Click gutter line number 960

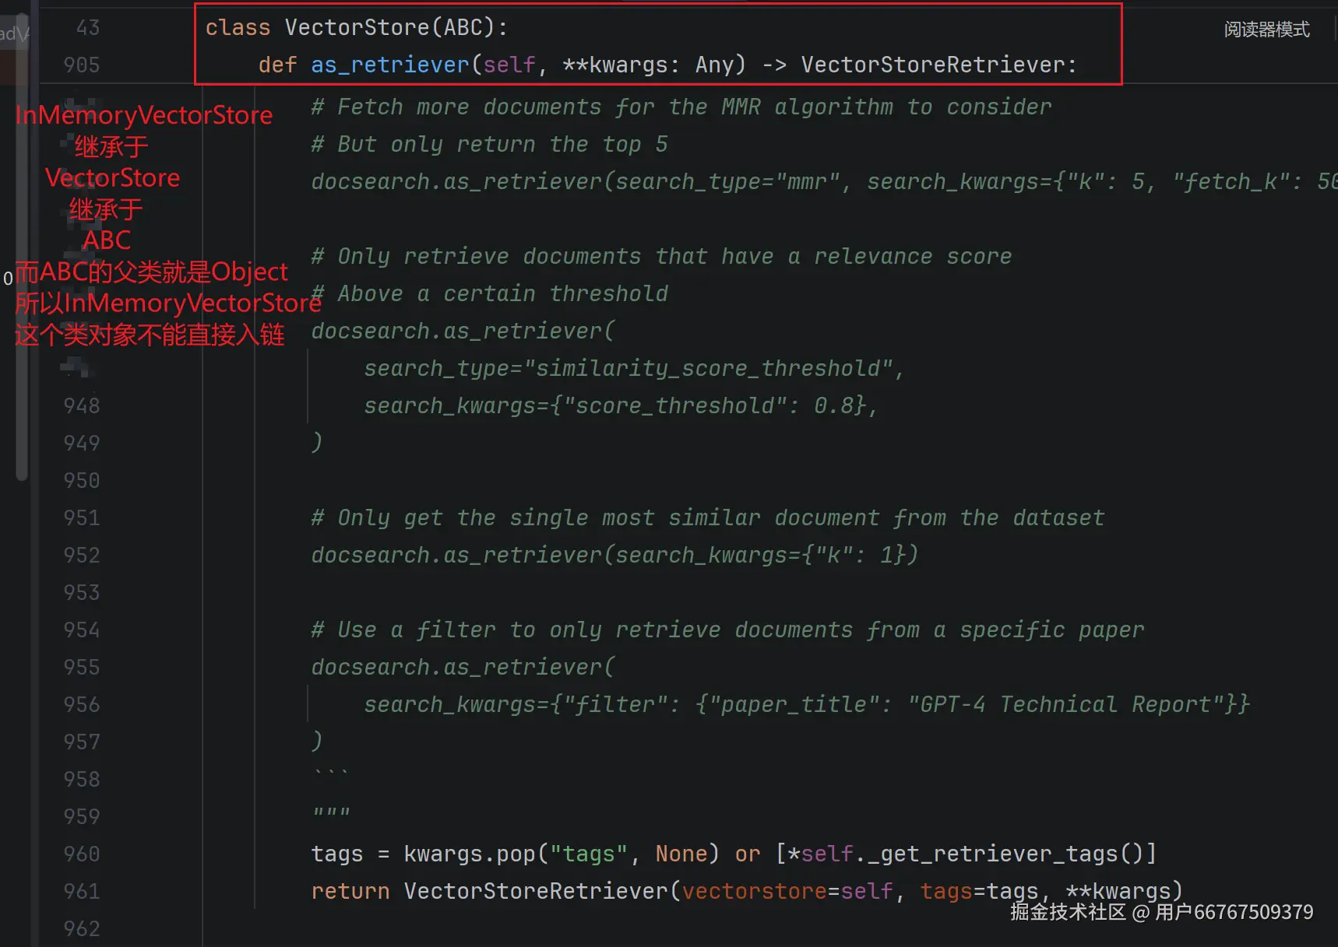tap(82, 854)
